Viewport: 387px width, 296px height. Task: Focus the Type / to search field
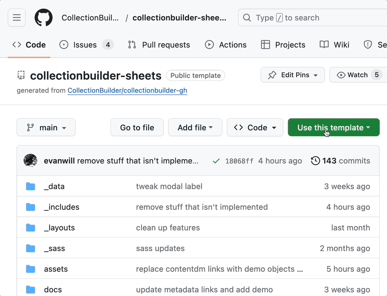point(313,18)
